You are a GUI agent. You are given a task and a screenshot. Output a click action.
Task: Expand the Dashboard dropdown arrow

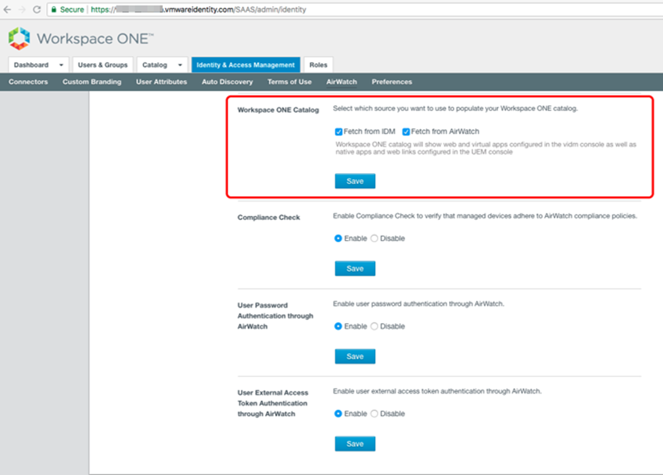(x=61, y=65)
